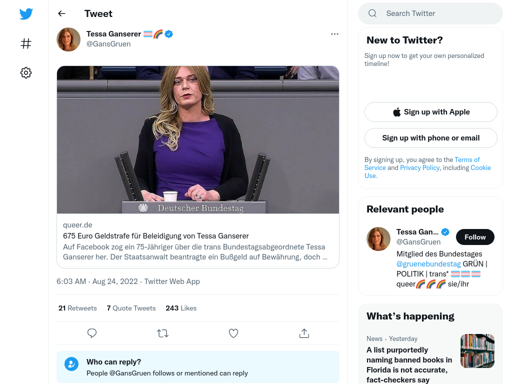Click Sign up with phone or email
The image size is (512, 384).
pyautogui.click(x=430, y=138)
